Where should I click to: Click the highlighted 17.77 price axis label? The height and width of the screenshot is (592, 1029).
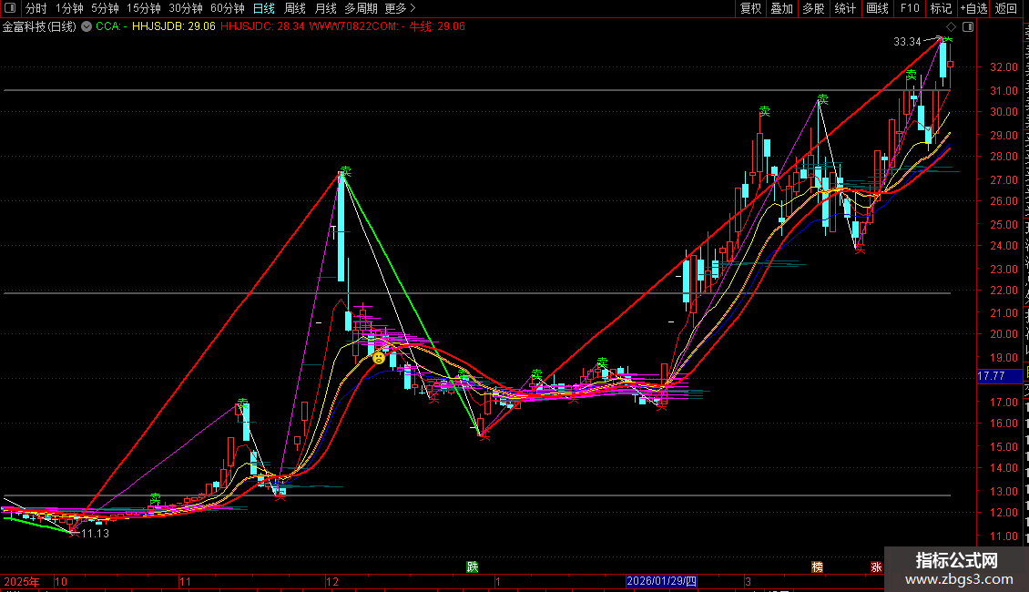(999, 376)
